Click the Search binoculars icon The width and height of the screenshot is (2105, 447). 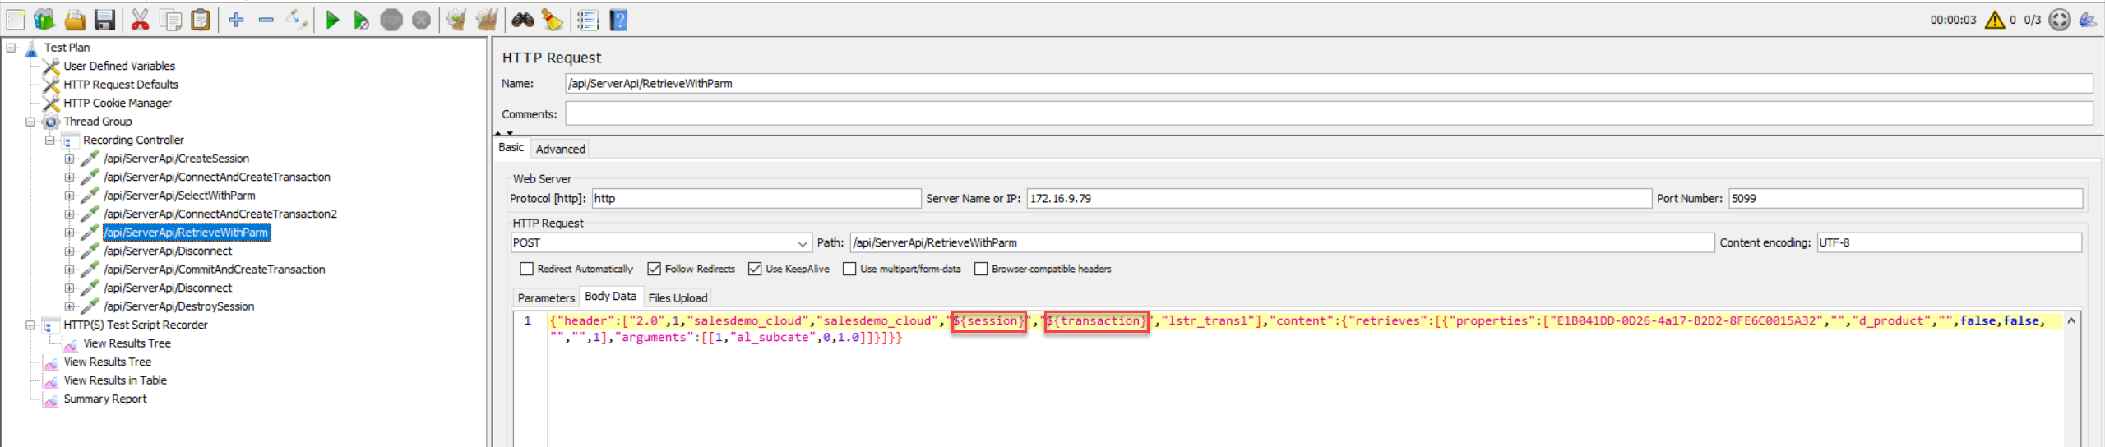pyautogui.click(x=523, y=20)
